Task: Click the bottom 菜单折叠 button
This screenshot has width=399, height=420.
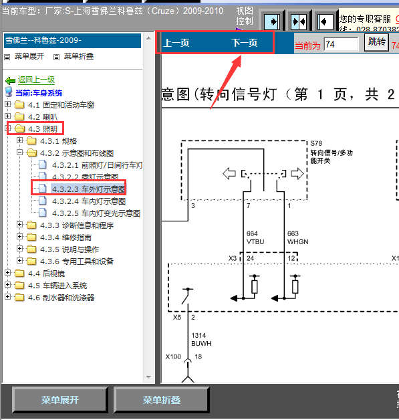Action: point(161,400)
